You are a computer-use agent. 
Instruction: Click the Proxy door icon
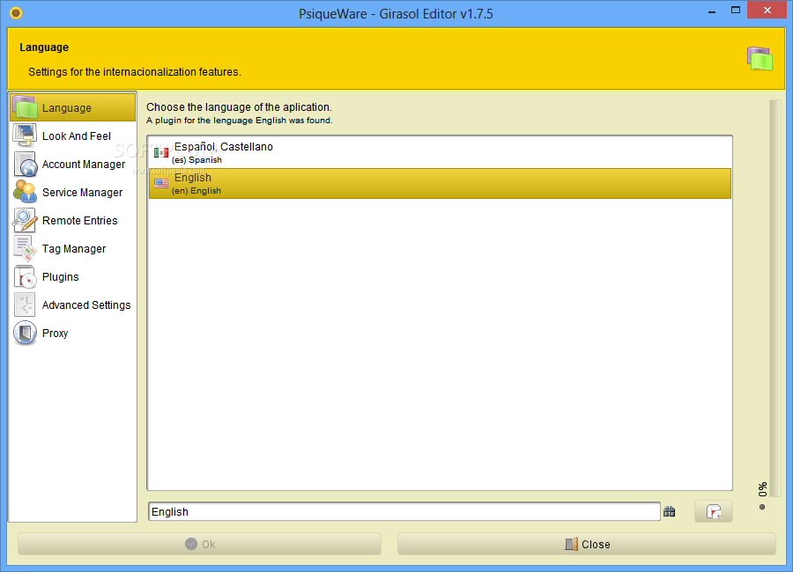click(25, 333)
